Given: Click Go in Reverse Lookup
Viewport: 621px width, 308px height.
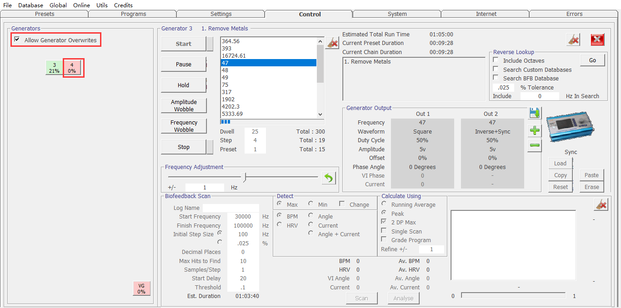Looking at the screenshot, I should (x=592, y=60).
